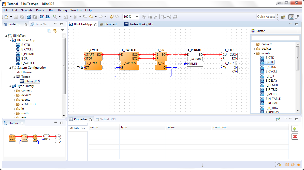This screenshot has height=170, width=304.
Task: Toggle the System perspective button
Action: (291, 17)
